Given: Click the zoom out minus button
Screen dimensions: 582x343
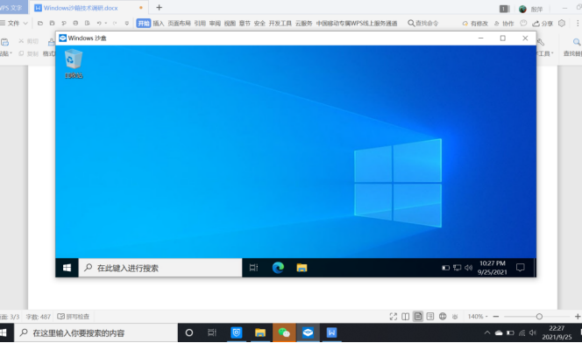Looking at the screenshot, I should tap(496, 317).
